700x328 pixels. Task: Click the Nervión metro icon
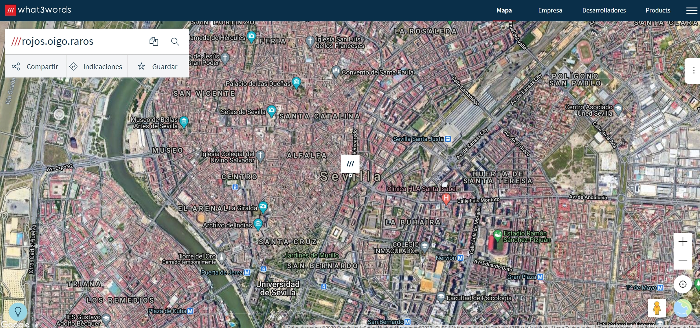click(460, 258)
